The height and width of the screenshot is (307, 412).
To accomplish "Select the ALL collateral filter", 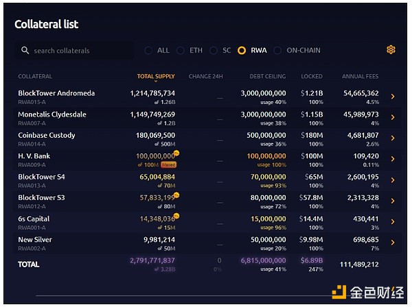I will [x=148, y=51].
